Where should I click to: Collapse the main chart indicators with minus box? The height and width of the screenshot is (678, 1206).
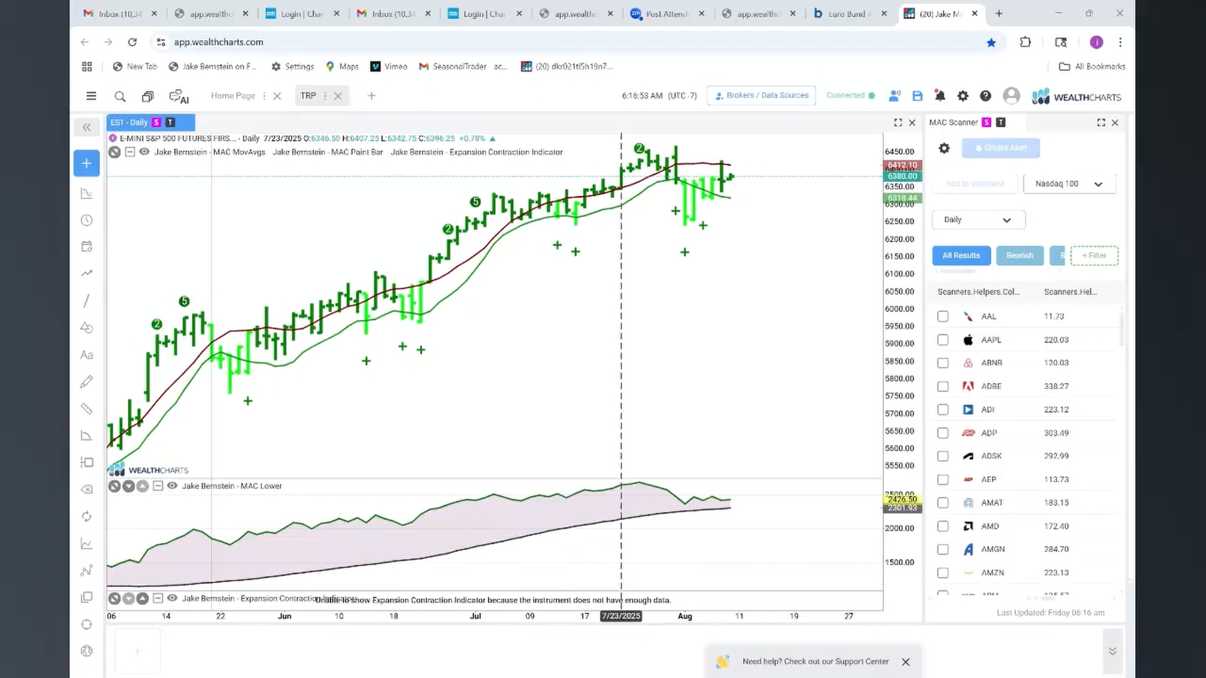tap(129, 152)
